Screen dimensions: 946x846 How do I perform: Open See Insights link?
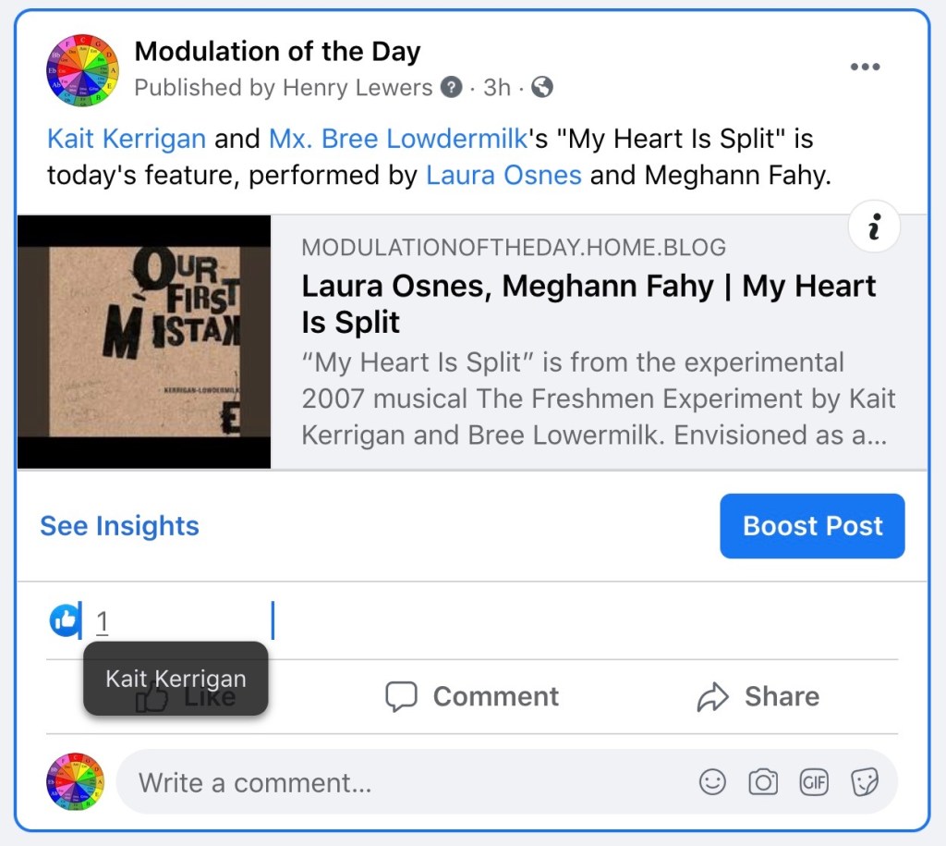pyautogui.click(x=119, y=525)
